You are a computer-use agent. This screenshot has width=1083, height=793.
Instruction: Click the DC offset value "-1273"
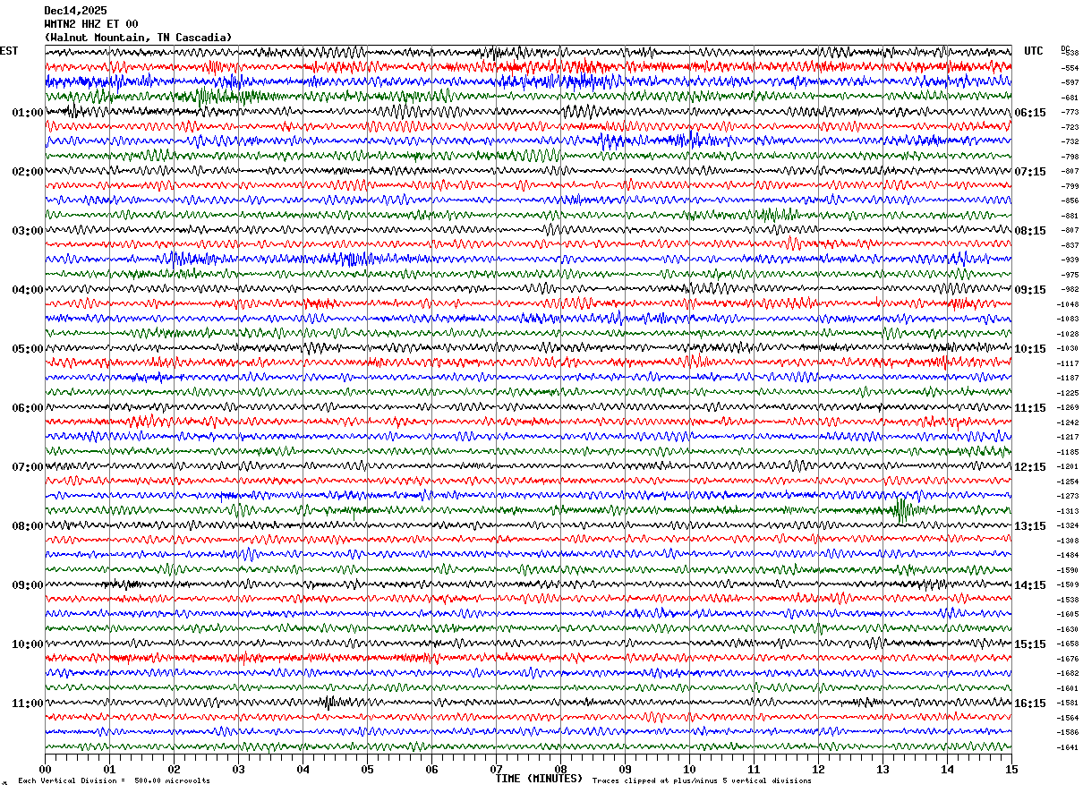coord(1070,496)
